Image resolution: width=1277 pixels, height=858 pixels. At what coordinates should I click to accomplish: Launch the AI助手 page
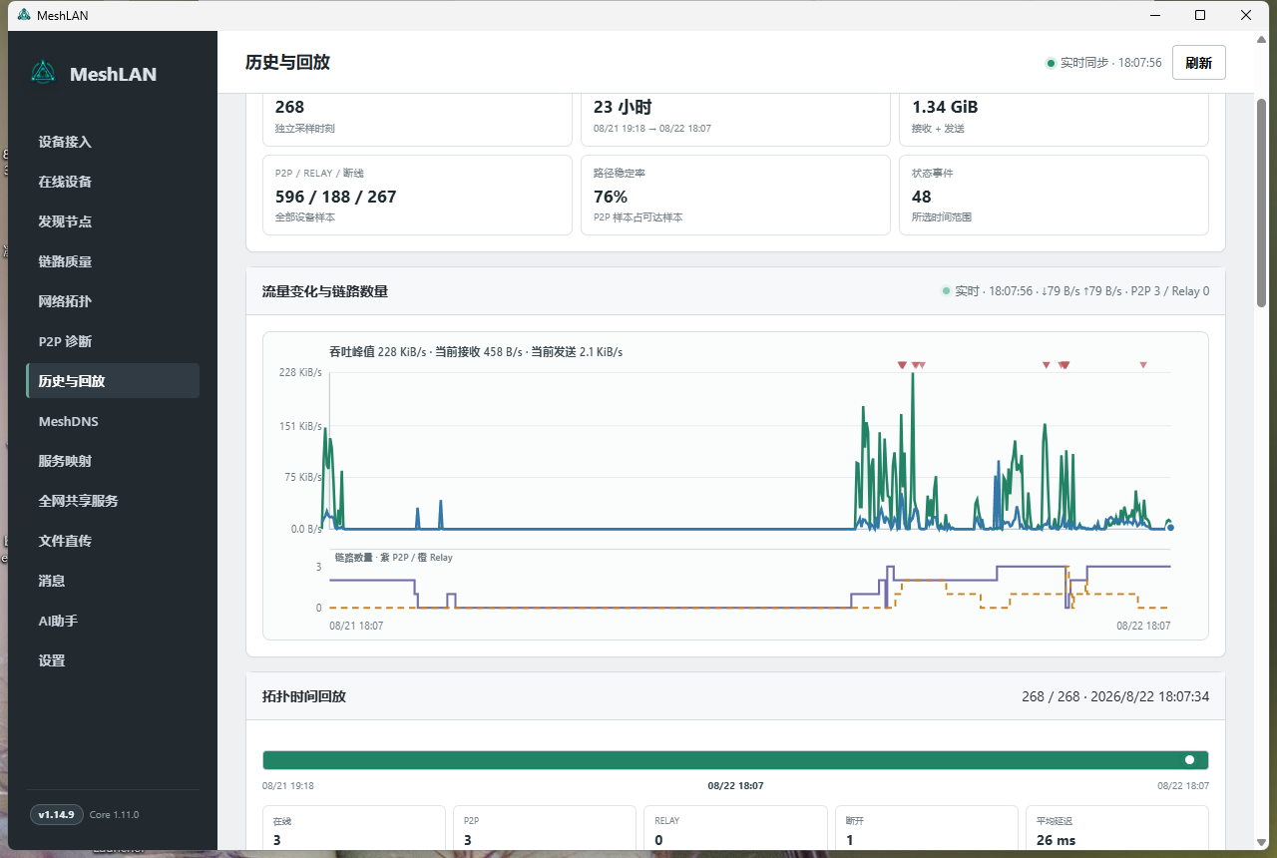(113, 621)
